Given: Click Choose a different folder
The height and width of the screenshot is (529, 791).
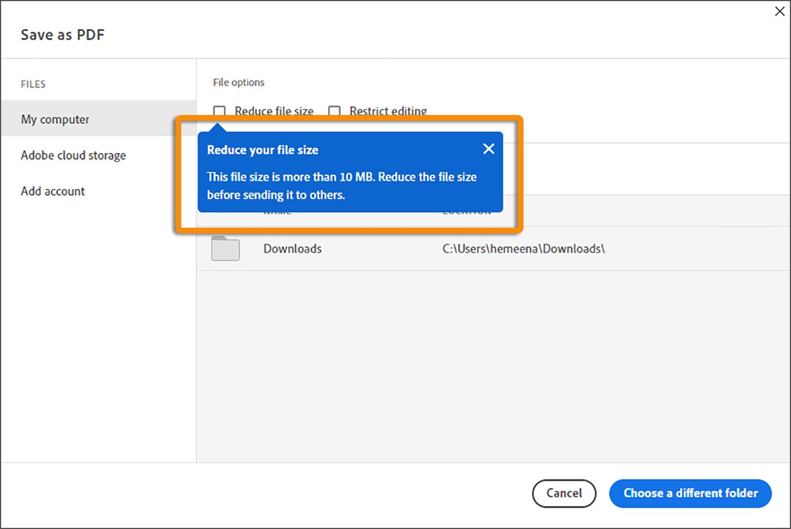Looking at the screenshot, I should (690, 493).
